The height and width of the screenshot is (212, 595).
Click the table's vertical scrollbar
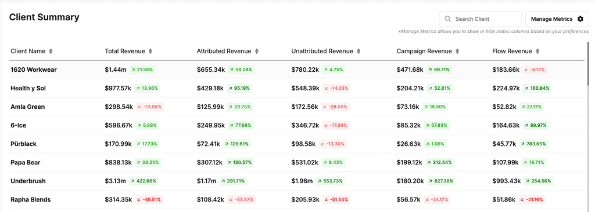(x=588, y=61)
